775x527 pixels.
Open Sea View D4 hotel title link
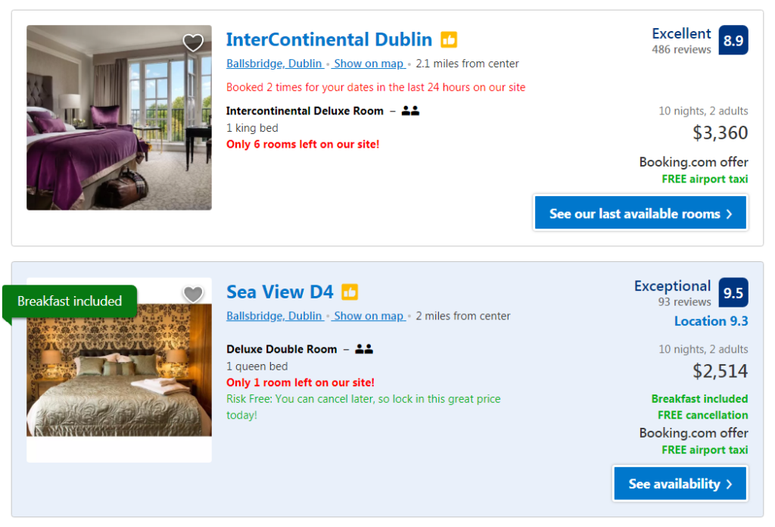pyautogui.click(x=279, y=292)
